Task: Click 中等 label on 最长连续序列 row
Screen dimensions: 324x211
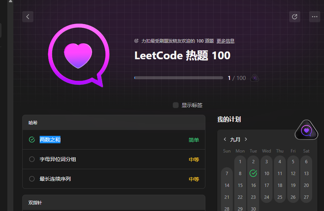Action: (x=194, y=179)
